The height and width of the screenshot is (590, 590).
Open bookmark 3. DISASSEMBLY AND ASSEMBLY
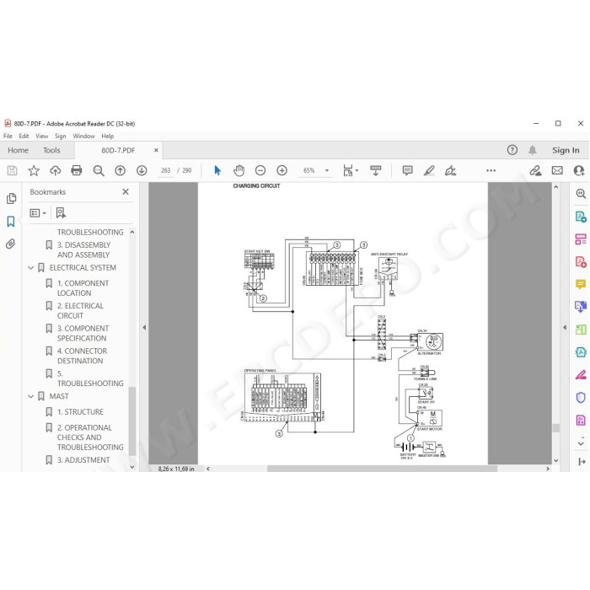coord(83,249)
